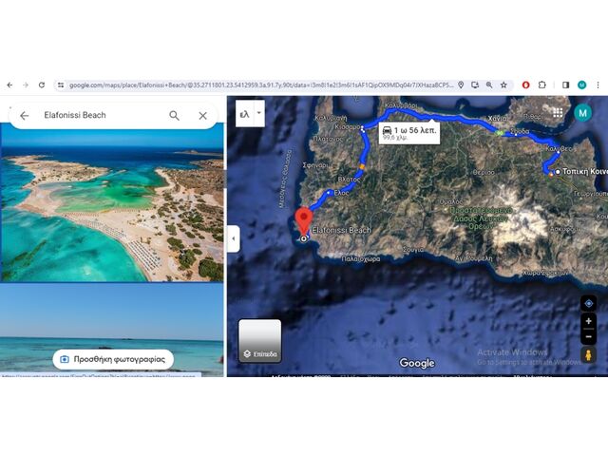
Task: Click the route time label 1 ω 56 λεπ.
Action: point(409,133)
